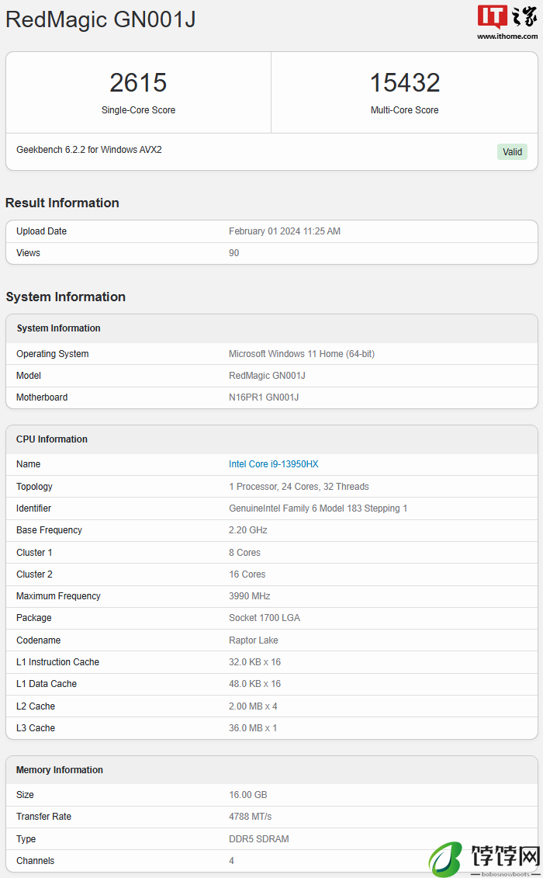543x878 pixels.
Task: Click the Transfer Rate row label
Action: coord(43,817)
